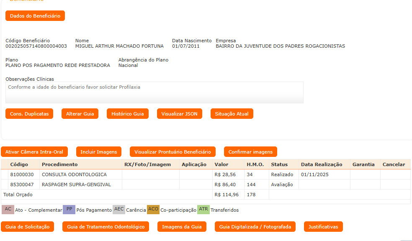The image size is (412, 241).
Task: Activate the Ativar Câmera Intra-Oral button
Action: tap(34, 152)
